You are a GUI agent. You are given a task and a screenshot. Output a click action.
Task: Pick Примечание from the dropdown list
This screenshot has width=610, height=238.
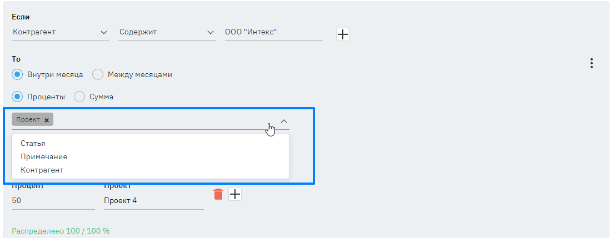point(44,156)
